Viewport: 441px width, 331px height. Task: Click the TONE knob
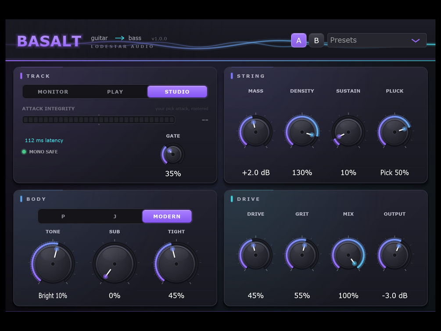click(x=53, y=264)
